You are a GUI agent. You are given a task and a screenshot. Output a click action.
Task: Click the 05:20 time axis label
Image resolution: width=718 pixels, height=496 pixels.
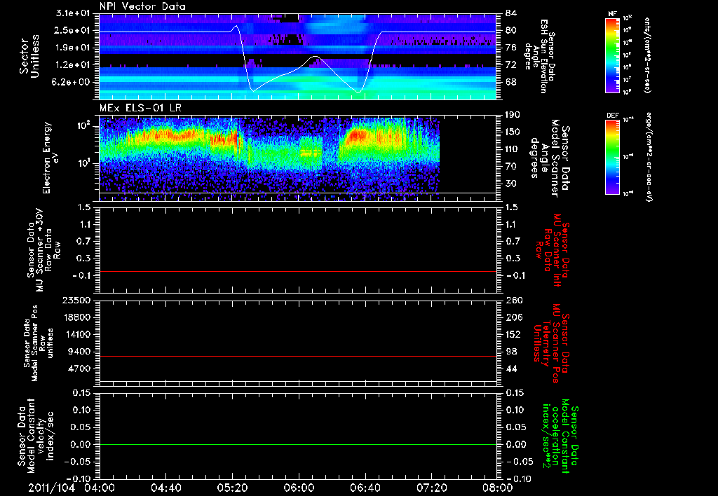coord(233,487)
